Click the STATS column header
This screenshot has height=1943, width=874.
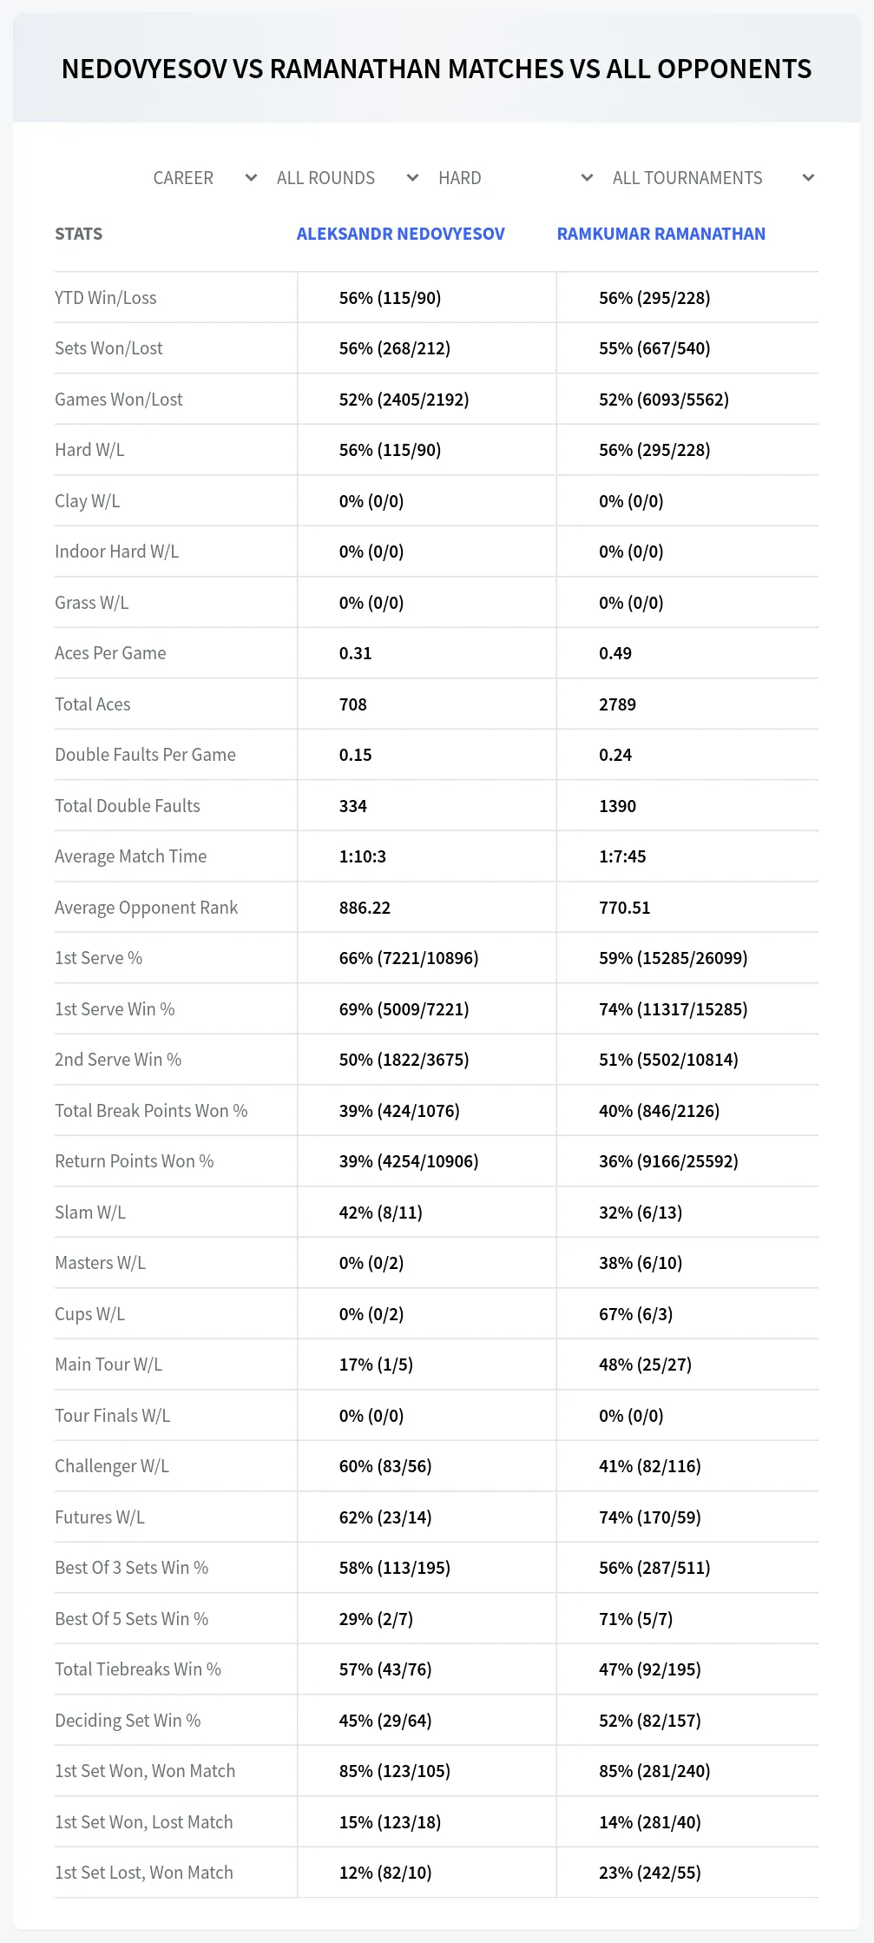[78, 234]
